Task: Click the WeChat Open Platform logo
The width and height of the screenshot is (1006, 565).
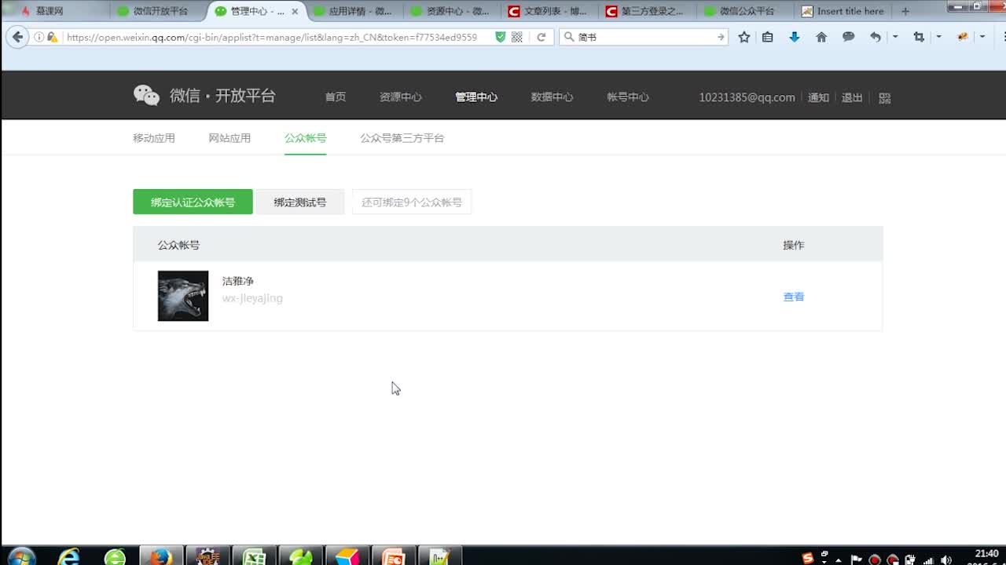Action: pyautogui.click(x=204, y=96)
